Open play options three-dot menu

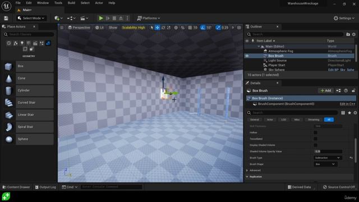[x=127, y=18]
